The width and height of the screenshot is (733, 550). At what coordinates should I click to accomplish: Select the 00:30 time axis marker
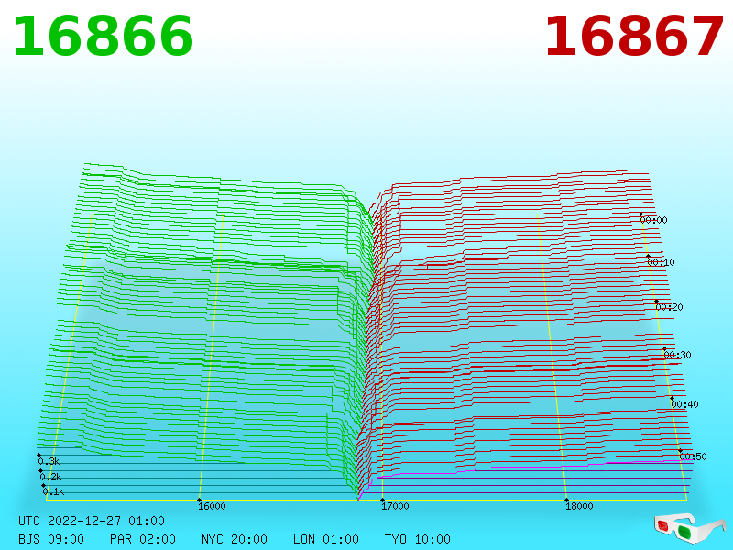coord(677,355)
